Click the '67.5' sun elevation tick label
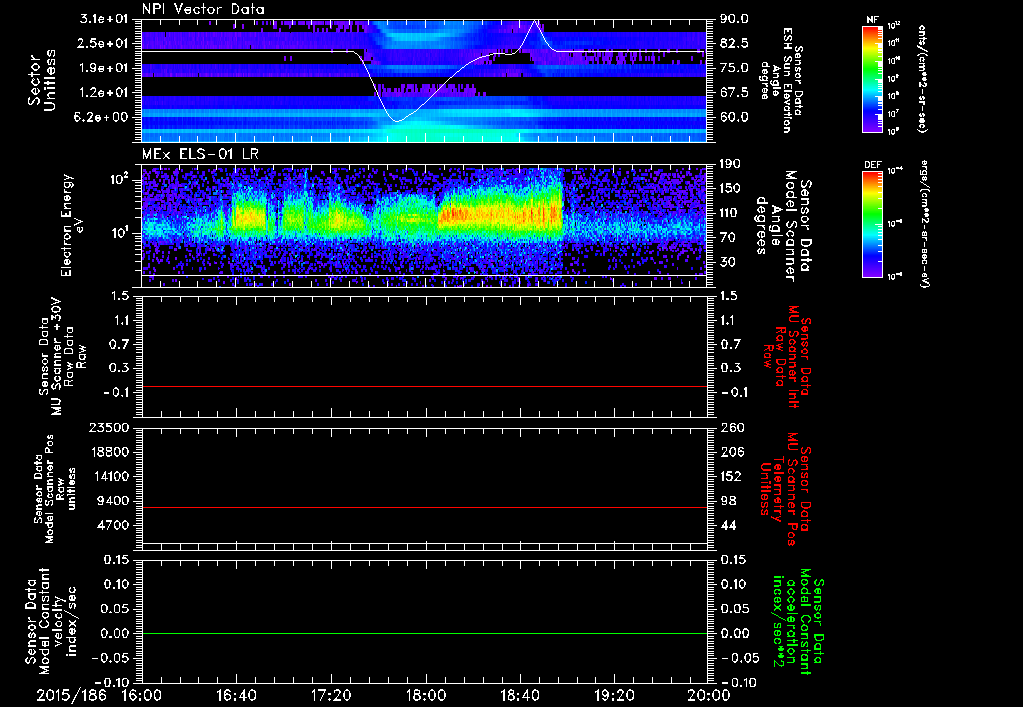The width and height of the screenshot is (1023, 707). (x=734, y=93)
